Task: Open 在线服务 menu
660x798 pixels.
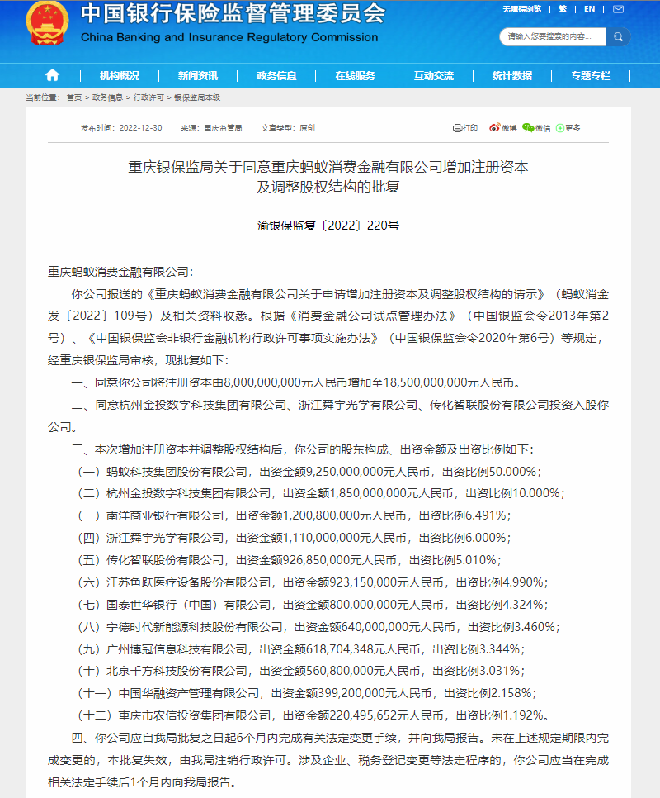Action: tap(355, 76)
